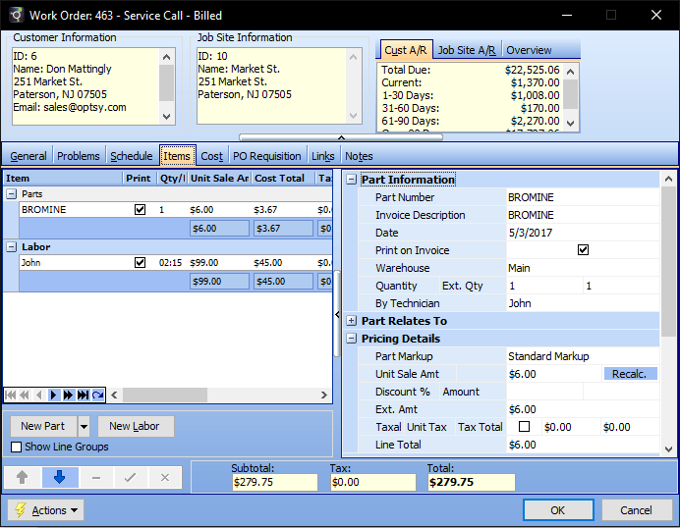Open the Links tab

click(323, 156)
